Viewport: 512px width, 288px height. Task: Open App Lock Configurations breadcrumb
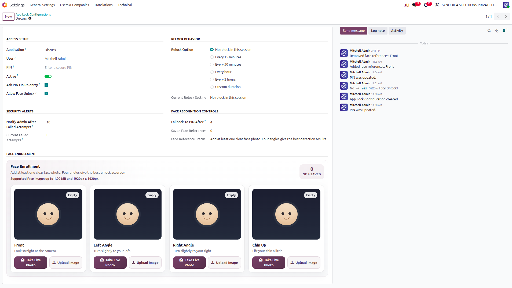click(x=33, y=14)
